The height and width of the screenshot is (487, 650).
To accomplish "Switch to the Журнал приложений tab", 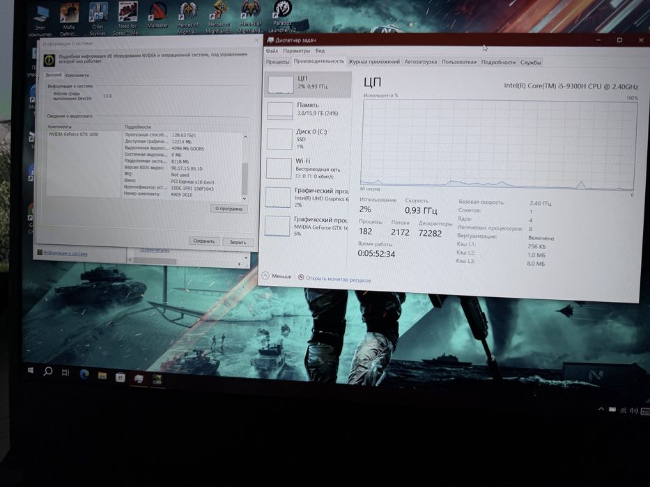I will pos(374,62).
